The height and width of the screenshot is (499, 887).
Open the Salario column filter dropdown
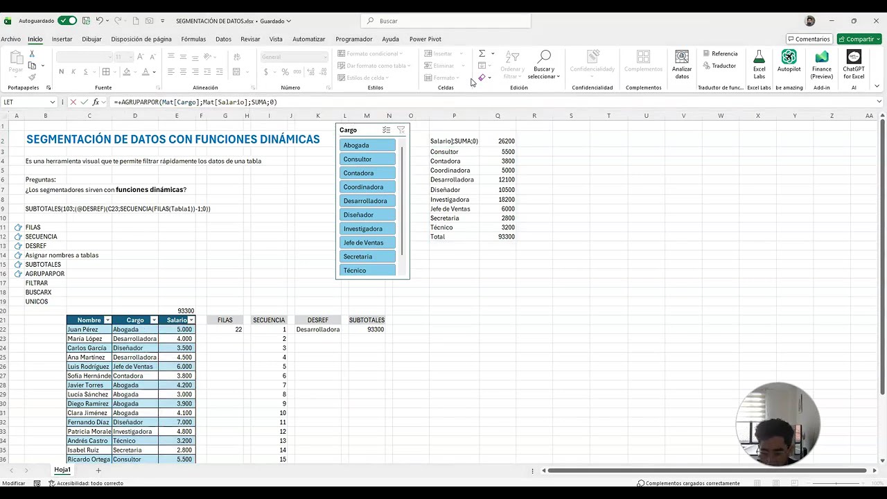point(191,320)
